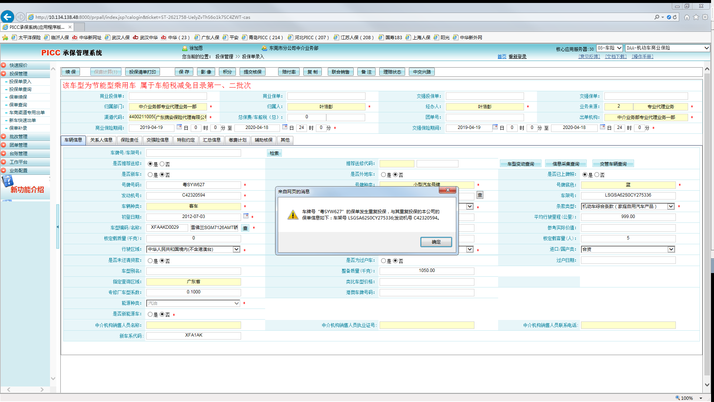Select 是 radio for 是否新车
The image size is (714, 402).
click(x=150, y=174)
